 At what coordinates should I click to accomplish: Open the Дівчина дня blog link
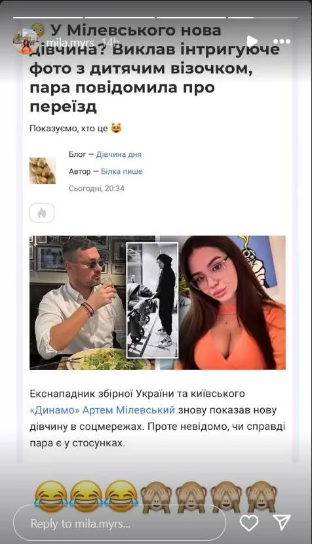[x=119, y=154]
